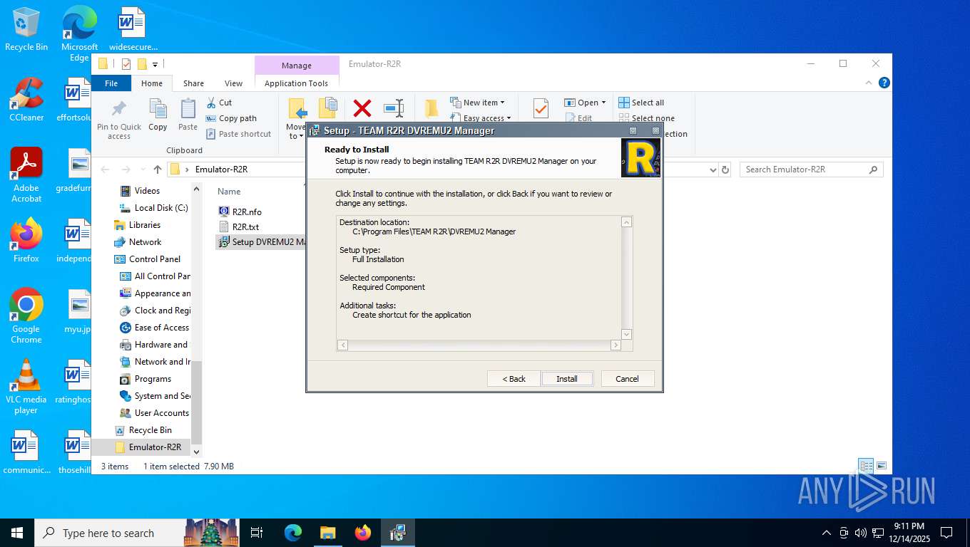This screenshot has width=970, height=547.
Task: Click right arrow of summary horizontal scrollbar
Action: 616,345
